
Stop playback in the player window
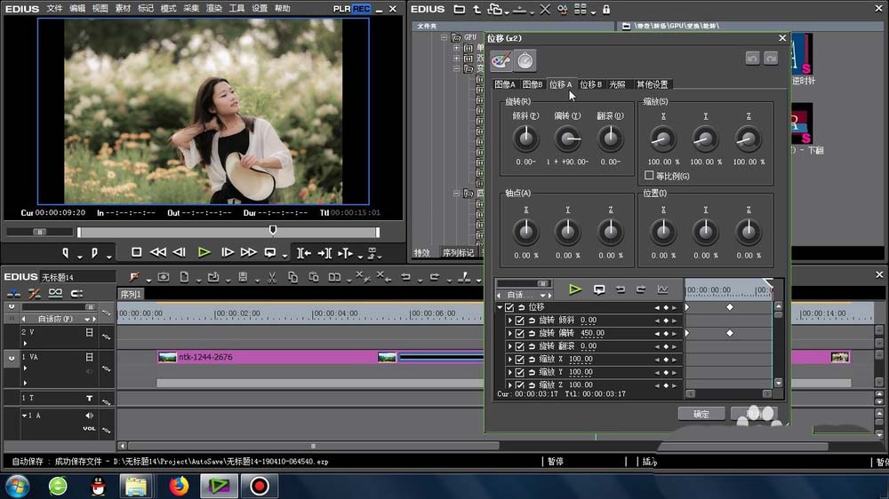pyautogui.click(x=137, y=252)
